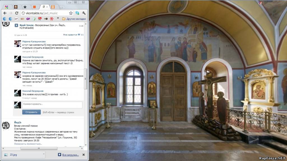Image resolution: width=287 pixels, height=161 pixels.
Task: Open the green globe bookmark icon
Action: (34, 19)
